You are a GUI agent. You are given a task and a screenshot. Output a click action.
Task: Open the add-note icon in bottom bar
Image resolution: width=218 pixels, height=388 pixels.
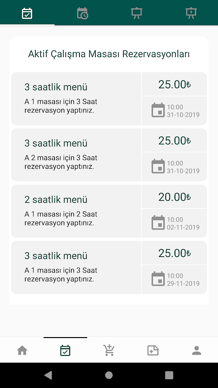pos(153,350)
